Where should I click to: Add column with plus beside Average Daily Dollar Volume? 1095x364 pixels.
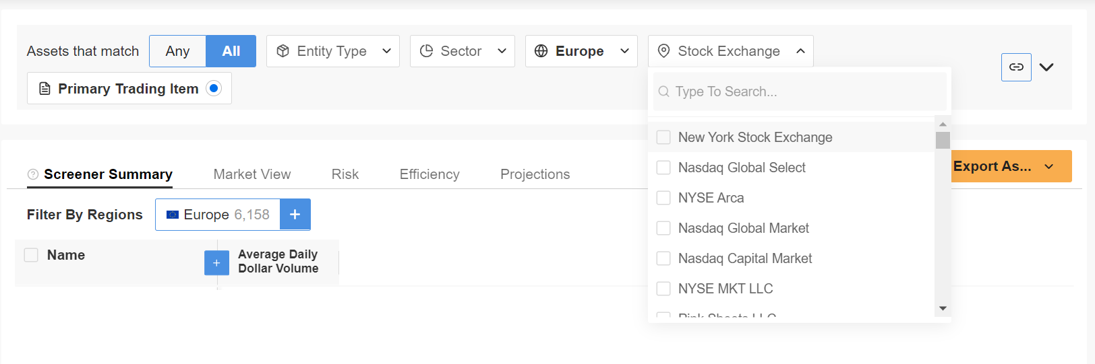[216, 262]
